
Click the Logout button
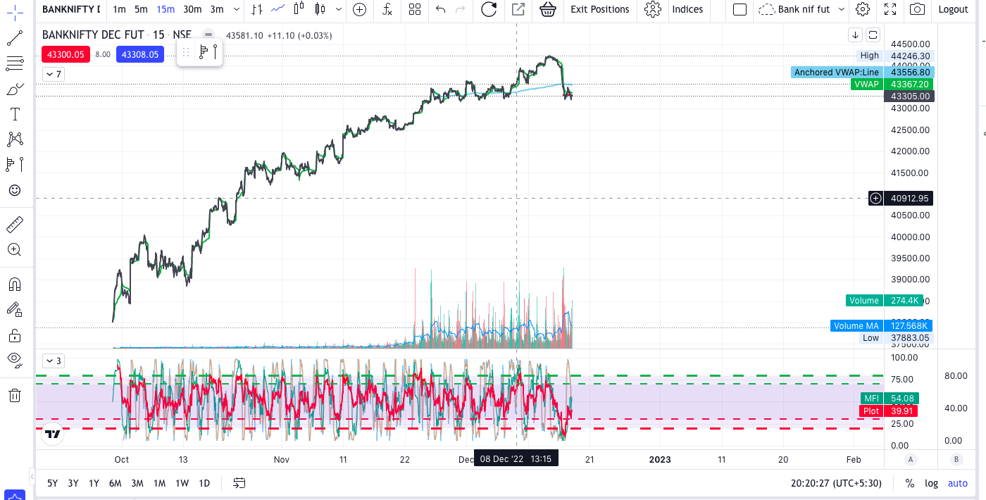[x=953, y=9]
